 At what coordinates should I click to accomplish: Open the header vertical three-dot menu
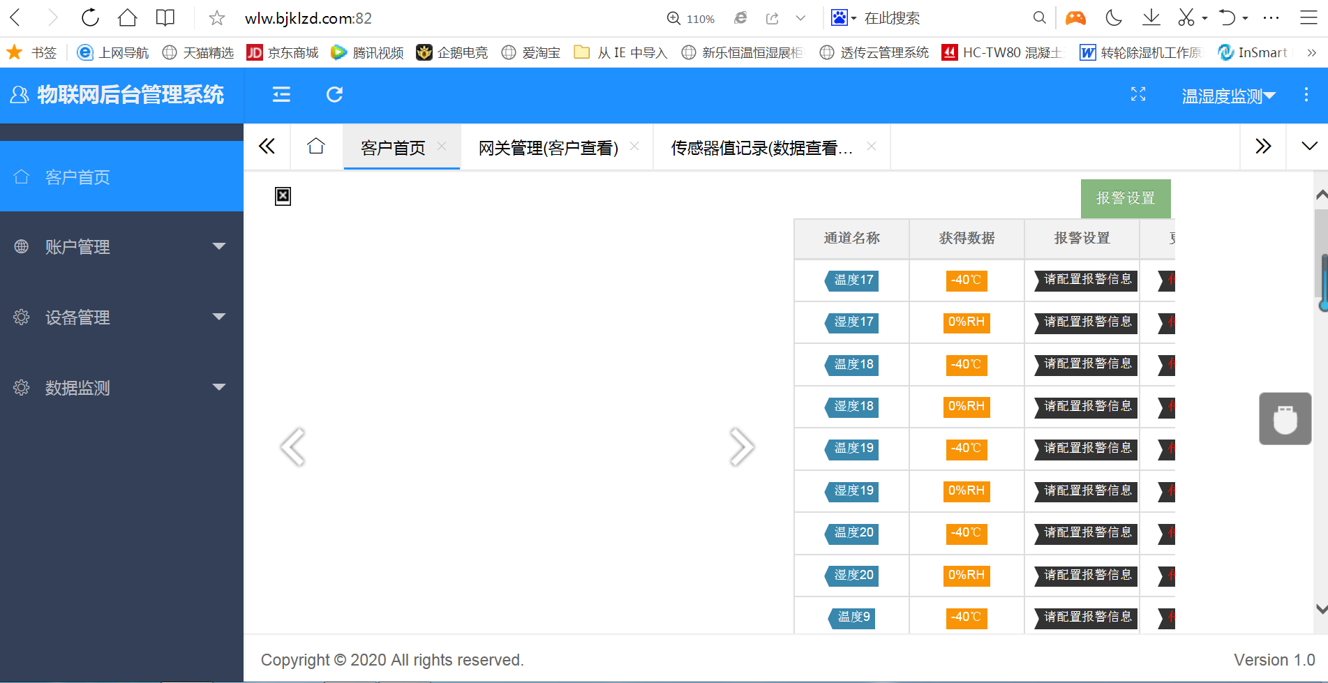(x=1306, y=95)
